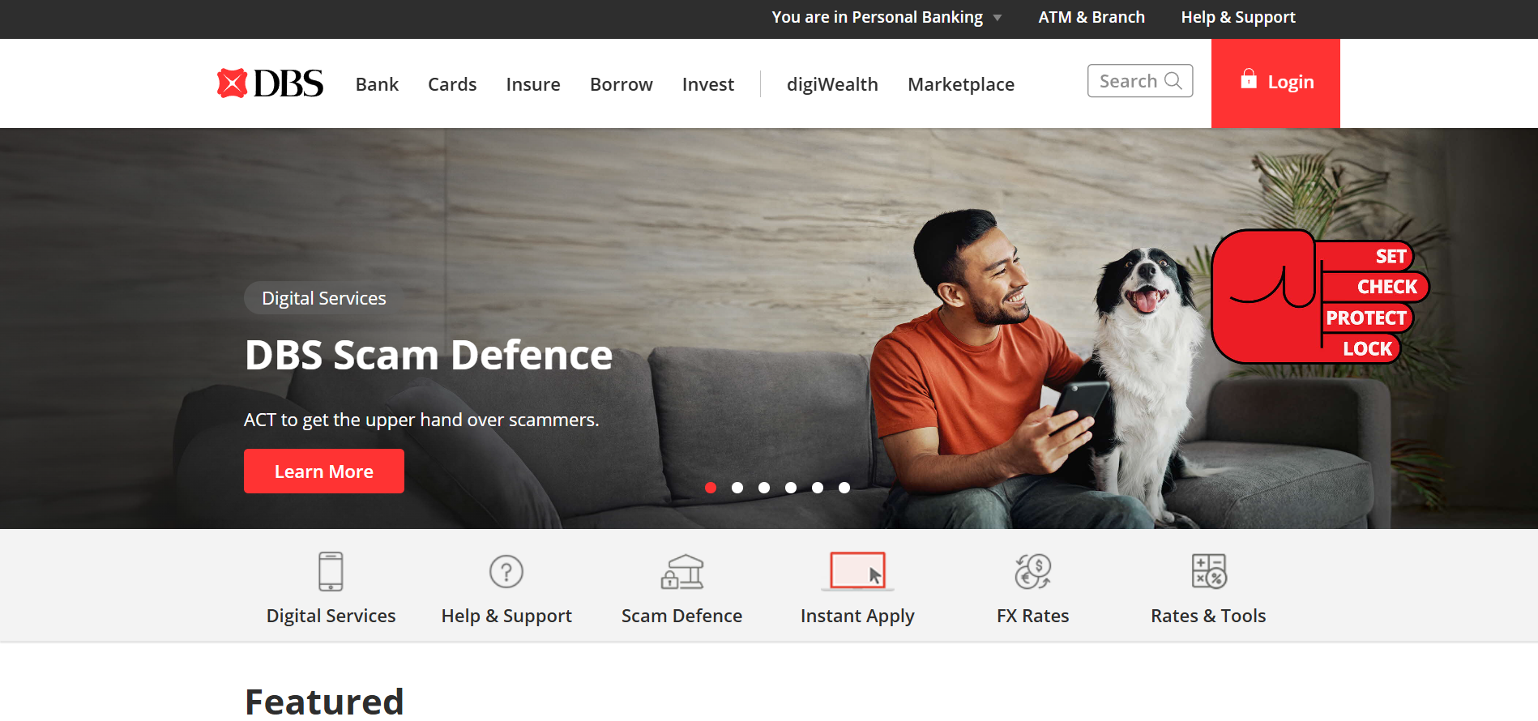Select the first red carousel dot
Image resolution: width=1538 pixels, height=721 pixels.
pos(711,488)
